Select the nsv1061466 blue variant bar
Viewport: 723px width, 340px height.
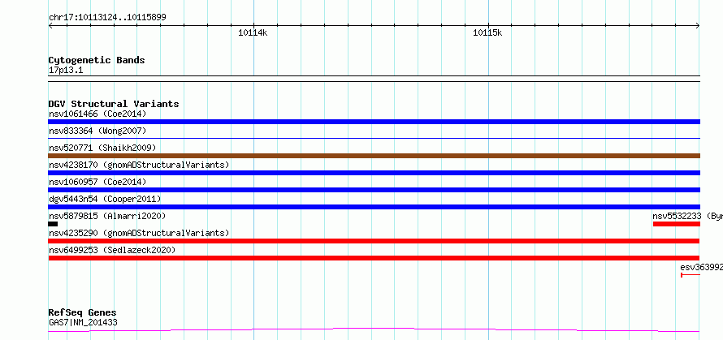(374, 122)
